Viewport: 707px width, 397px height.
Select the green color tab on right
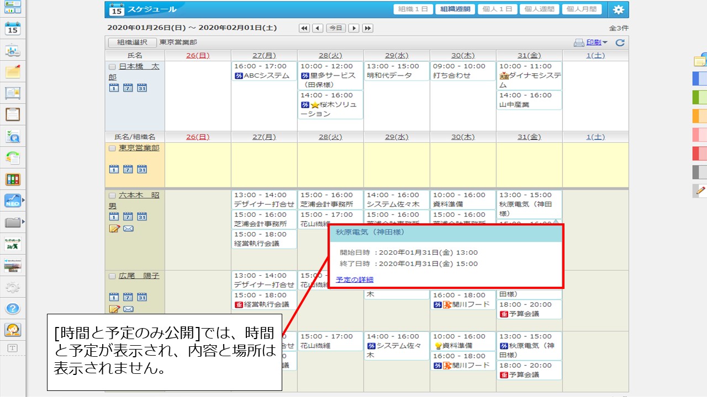pos(699,98)
